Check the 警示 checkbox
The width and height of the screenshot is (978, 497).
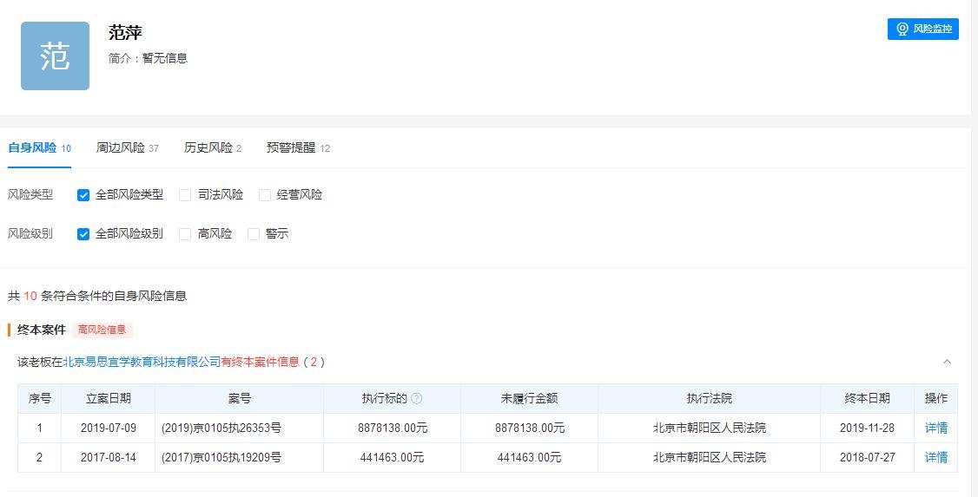coord(254,234)
